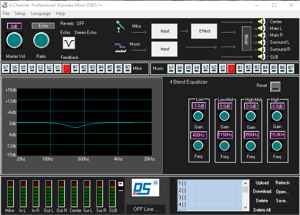This screenshot has height=215, width=300.
Task: Click the Master Vol 0dB value field
Action: (x=14, y=26)
